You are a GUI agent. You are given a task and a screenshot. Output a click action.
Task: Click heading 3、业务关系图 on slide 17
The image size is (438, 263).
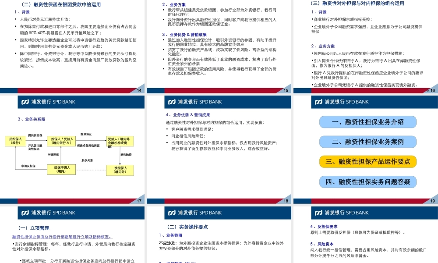pos(31,119)
